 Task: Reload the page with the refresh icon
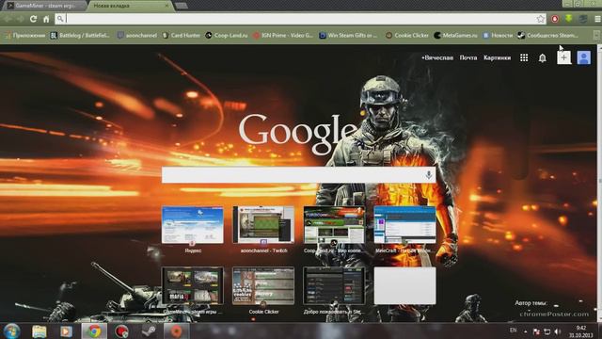[x=34, y=19]
